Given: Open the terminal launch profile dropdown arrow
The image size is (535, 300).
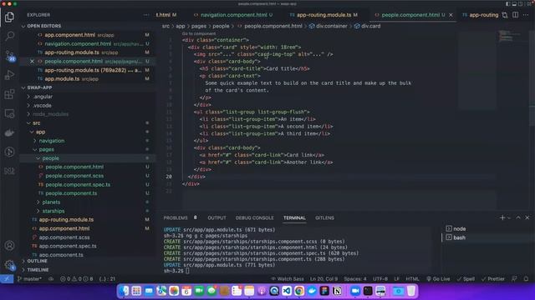Looking at the screenshot, I should [509, 217].
